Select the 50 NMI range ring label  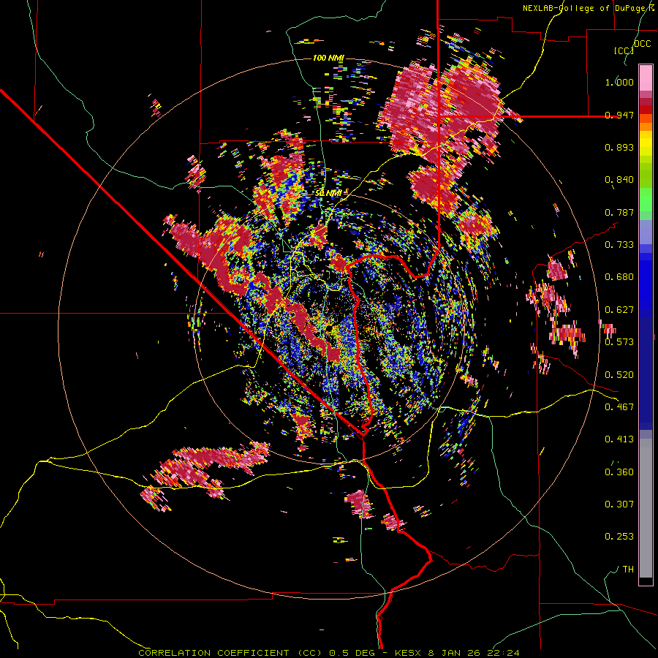328,193
